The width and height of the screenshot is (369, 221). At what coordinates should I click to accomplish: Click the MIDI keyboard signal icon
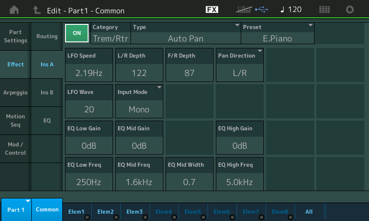tap(243, 10)
